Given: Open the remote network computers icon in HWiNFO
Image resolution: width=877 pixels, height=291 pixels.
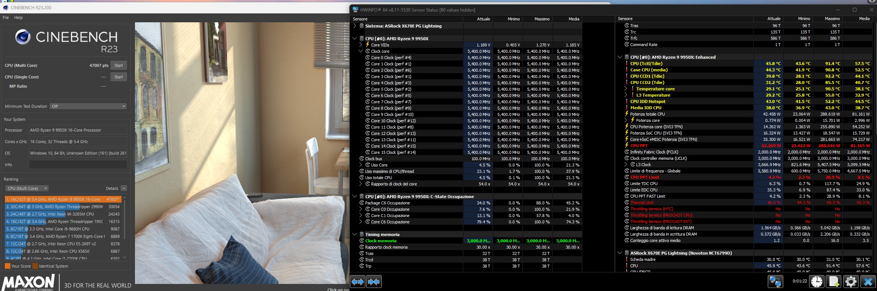Looking at the screenshot, I should pos(775,282).
